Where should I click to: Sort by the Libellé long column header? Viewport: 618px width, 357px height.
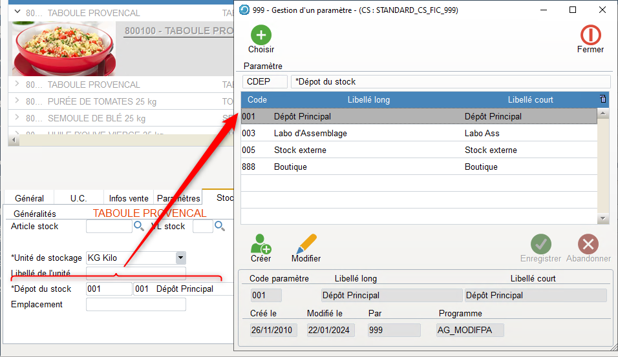368,100
